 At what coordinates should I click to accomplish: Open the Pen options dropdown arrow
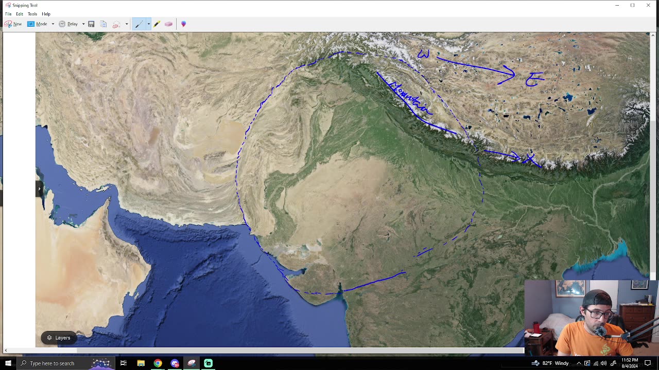148,24
